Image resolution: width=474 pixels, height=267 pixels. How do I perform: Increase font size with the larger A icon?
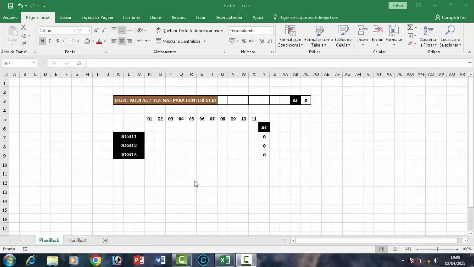click(96, 30)
